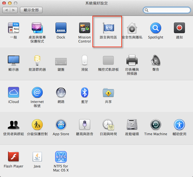The image size is (193, 177).
Task: Open 觸控式軌跡板 trackpad preferences
Action: point(108,60)
